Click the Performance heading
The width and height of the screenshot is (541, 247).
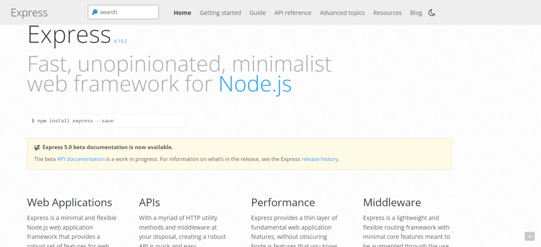pyautogui.click(x=283, y=202)
